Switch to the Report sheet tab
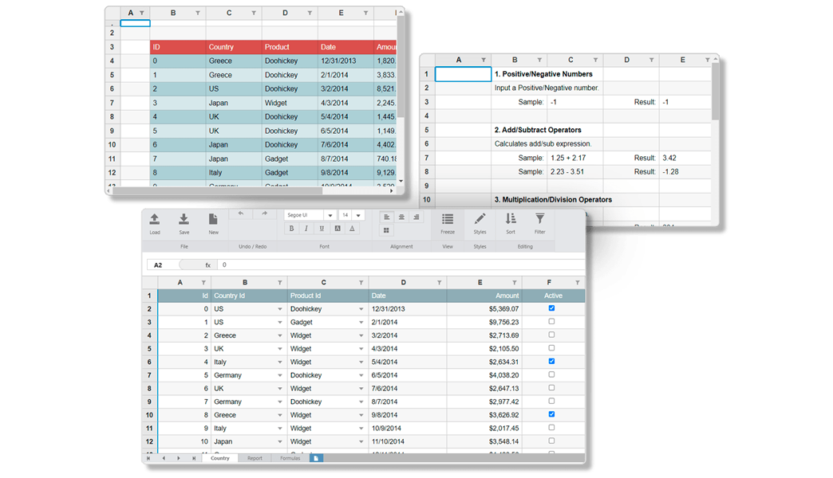The width and height of the screenshot is (833, 478). tap(255, 458)
